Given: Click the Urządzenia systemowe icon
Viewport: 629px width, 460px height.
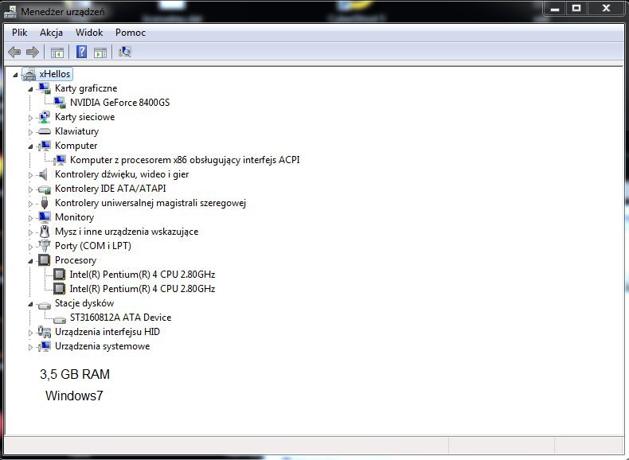Looking at the screenshot, I should pos(45,346).
